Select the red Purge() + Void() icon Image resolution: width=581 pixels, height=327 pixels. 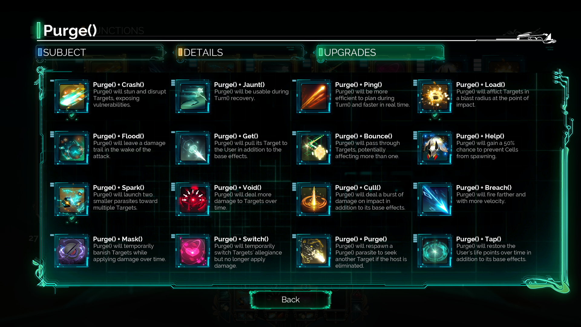click(193, 200)
